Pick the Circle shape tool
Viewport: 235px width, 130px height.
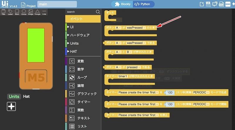[24, 12]
